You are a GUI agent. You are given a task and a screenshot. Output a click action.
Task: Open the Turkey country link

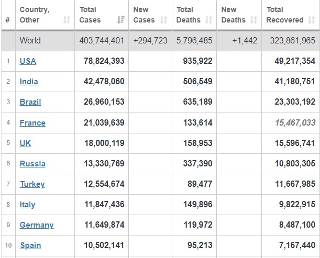(x=32, y=184)
